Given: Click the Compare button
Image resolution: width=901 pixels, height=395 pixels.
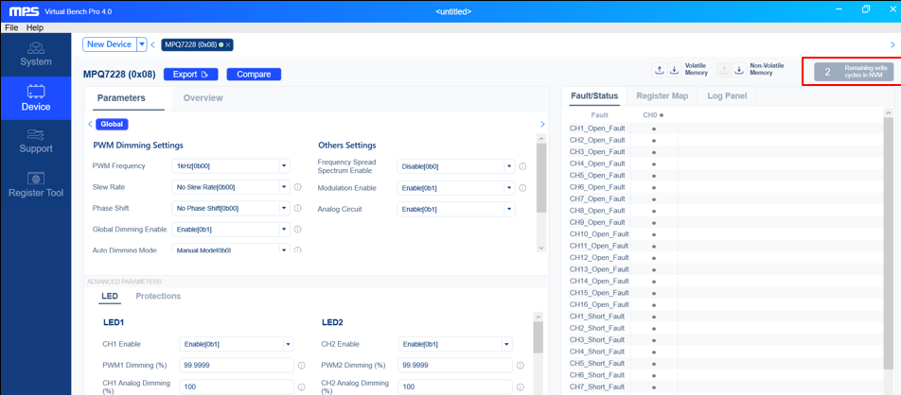Looking at the screenshot, I should tap(254, 74).
